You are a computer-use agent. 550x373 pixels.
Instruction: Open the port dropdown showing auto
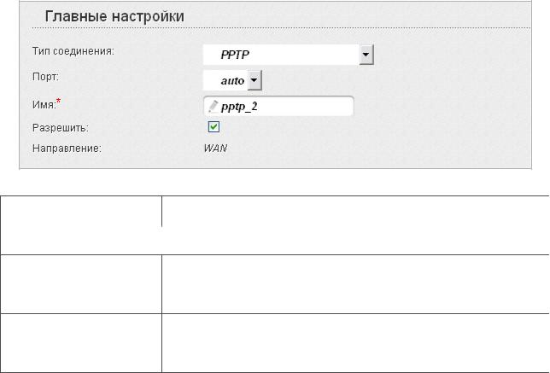tap(232, 80)
